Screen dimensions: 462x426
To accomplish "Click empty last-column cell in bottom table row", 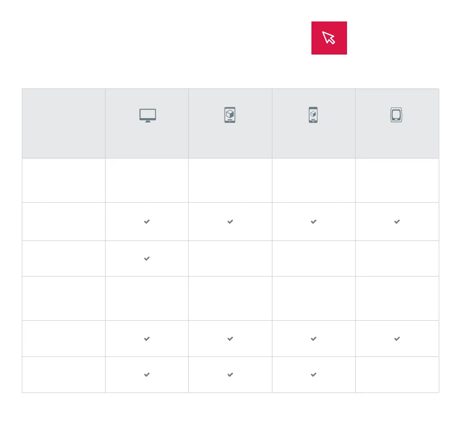I will 397,374.
